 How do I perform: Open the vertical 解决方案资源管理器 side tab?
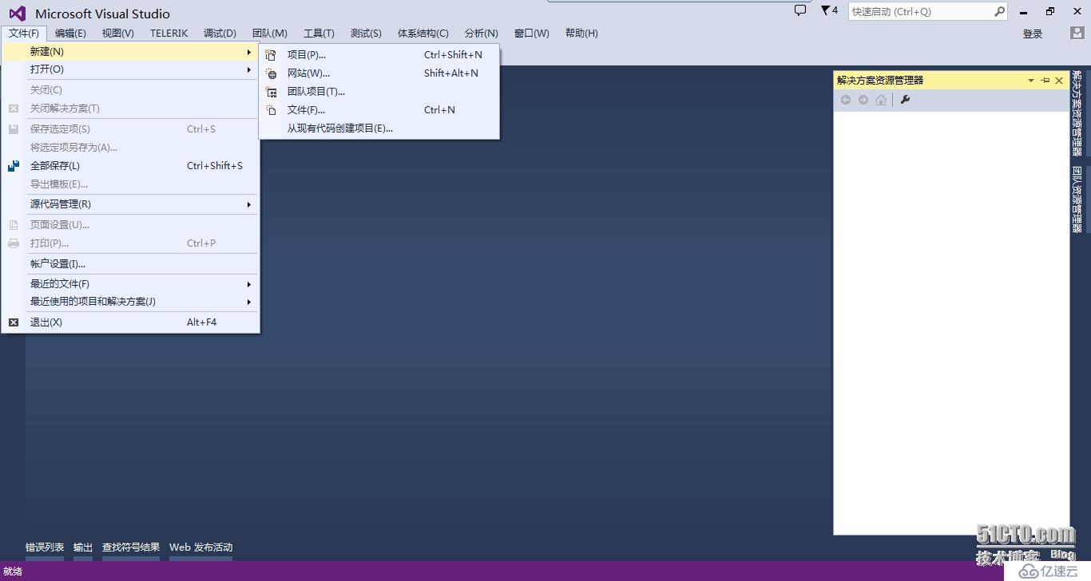click(x=1077, y=113)
